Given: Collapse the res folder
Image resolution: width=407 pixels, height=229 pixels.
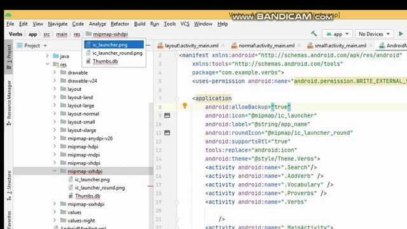Looking at the screenshot, I should (47, 64).
